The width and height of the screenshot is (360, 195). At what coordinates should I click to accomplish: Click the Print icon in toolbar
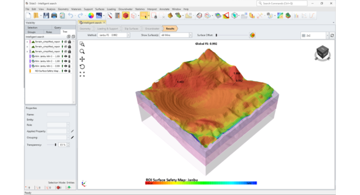click(54, 15)
